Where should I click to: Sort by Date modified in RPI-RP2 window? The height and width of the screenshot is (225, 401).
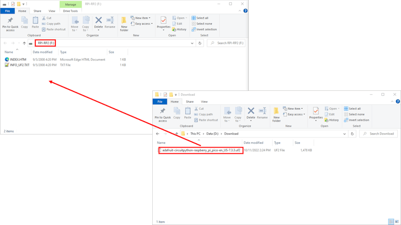tap(42, 52)
